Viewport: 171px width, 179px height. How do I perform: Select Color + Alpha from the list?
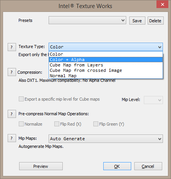click(x=106, y=60)
